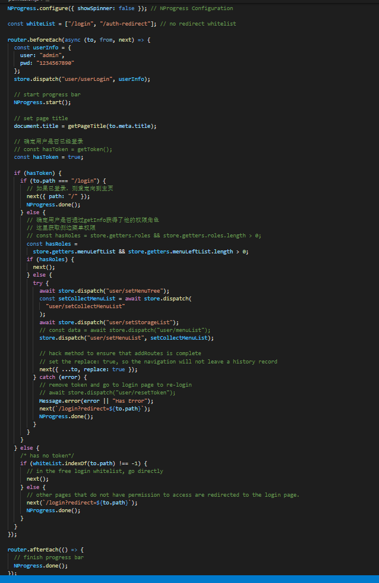Click the next({ ...to, replace: true }) line
This screenshot has width=379, height=583.
(x=89, y=369)
